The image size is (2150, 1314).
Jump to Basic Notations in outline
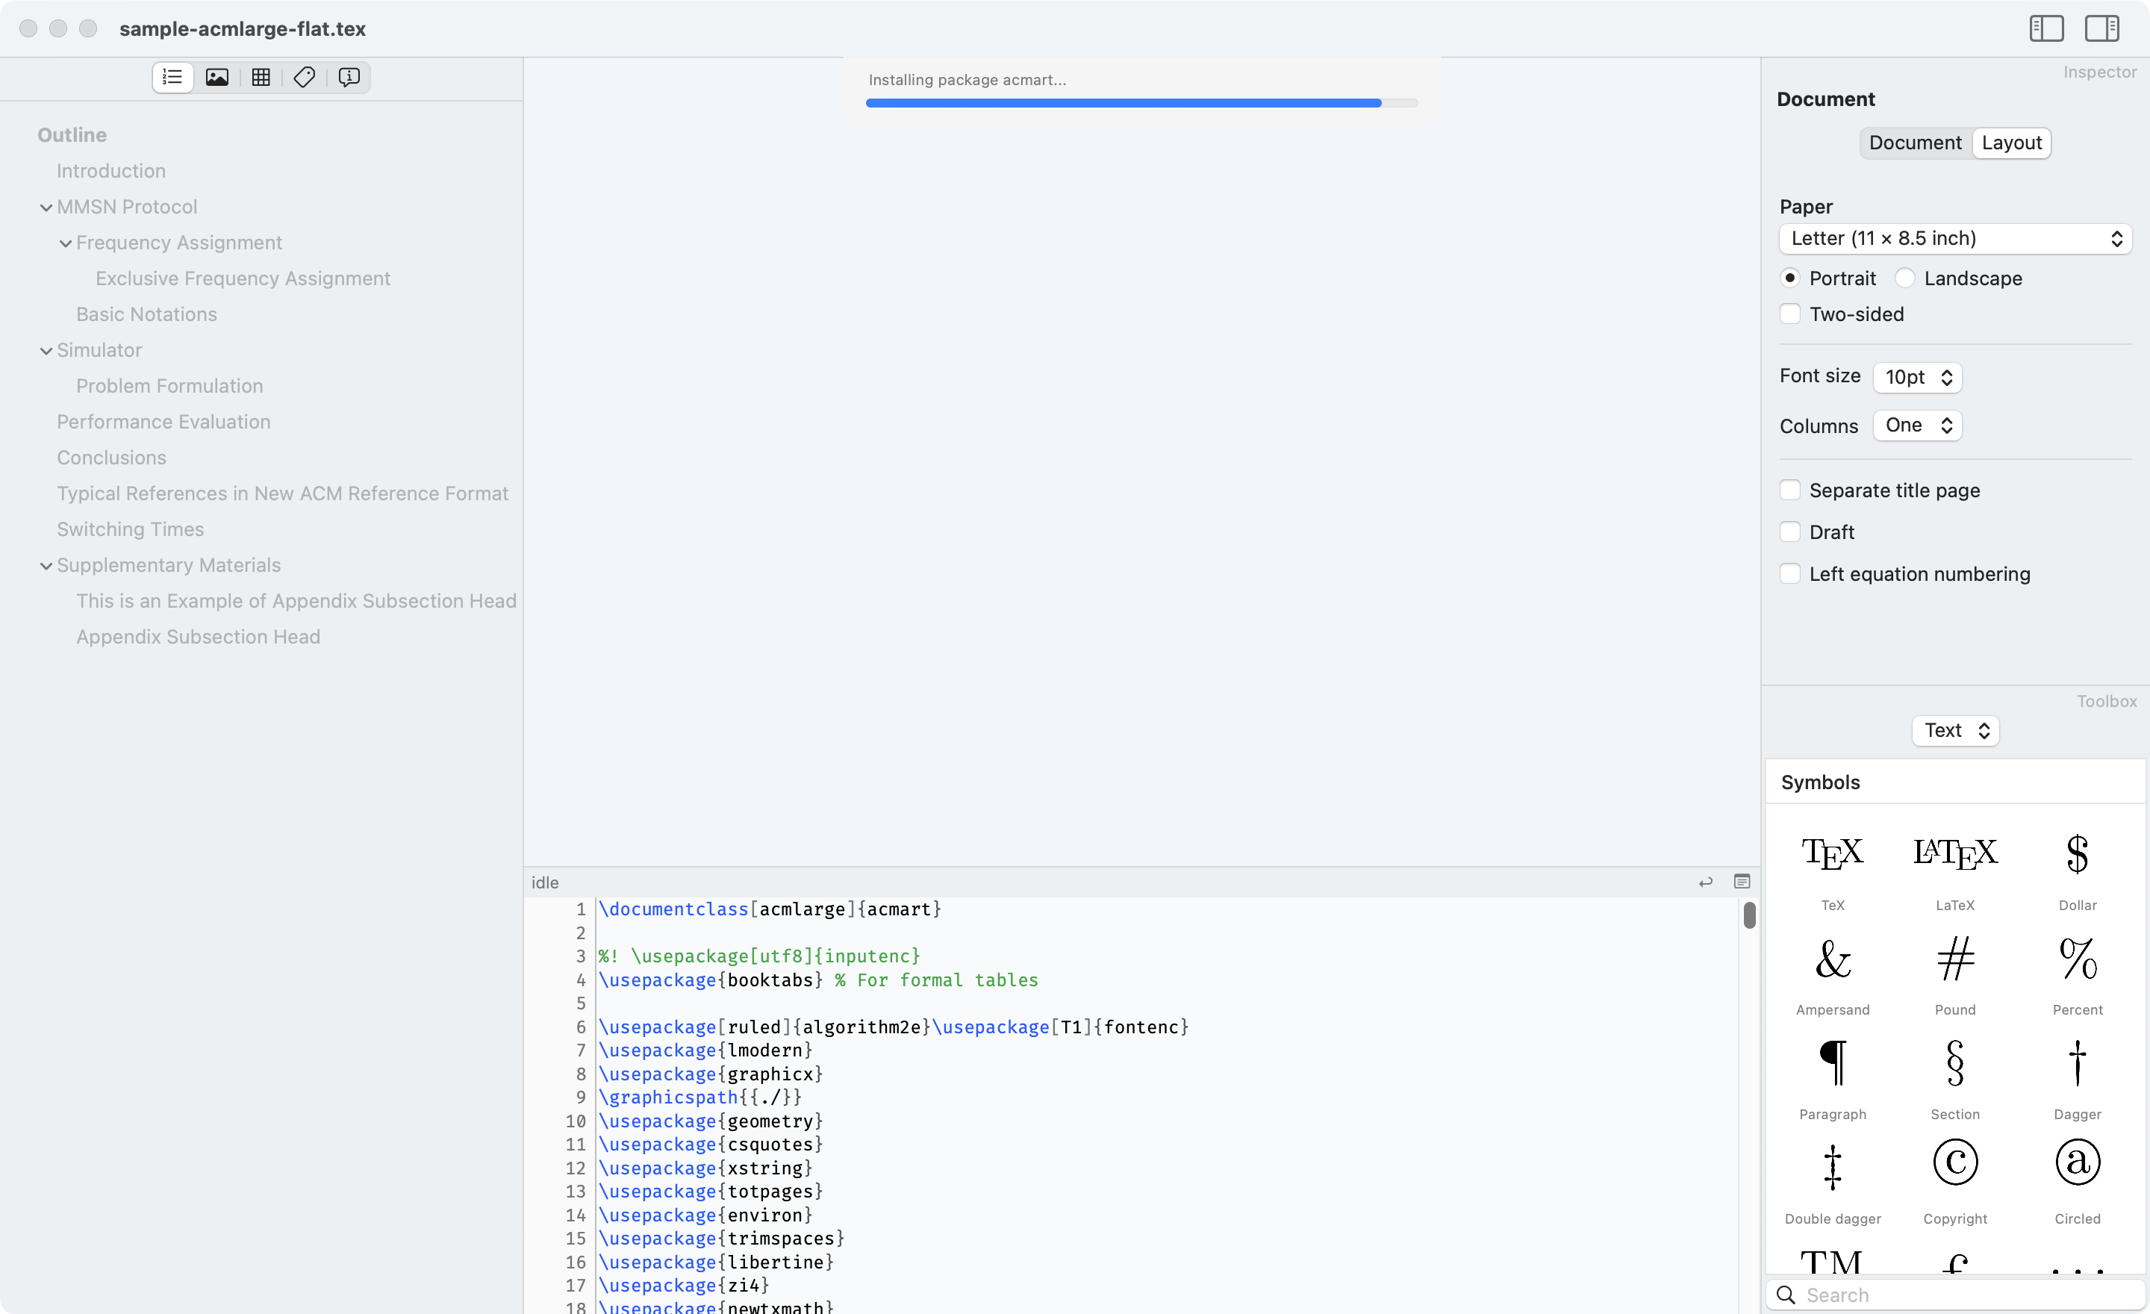[146, 314]
